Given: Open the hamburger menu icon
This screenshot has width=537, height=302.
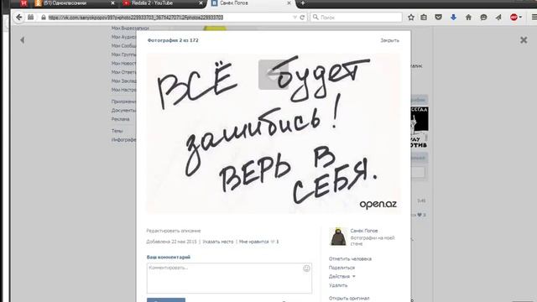Looking at the screenshot, I should click(x=534, y=17).
